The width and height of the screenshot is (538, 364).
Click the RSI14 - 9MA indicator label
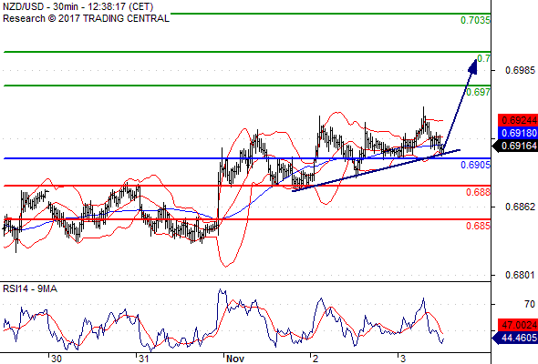(30, 289)
